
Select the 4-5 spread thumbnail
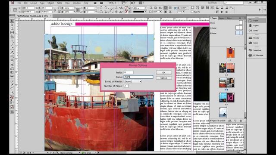point(226,83)
